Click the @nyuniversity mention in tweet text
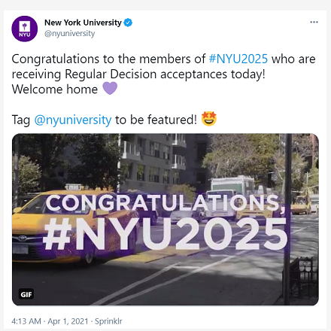The width and height of the screenshot is (331, 331). [x=73, y=120]
